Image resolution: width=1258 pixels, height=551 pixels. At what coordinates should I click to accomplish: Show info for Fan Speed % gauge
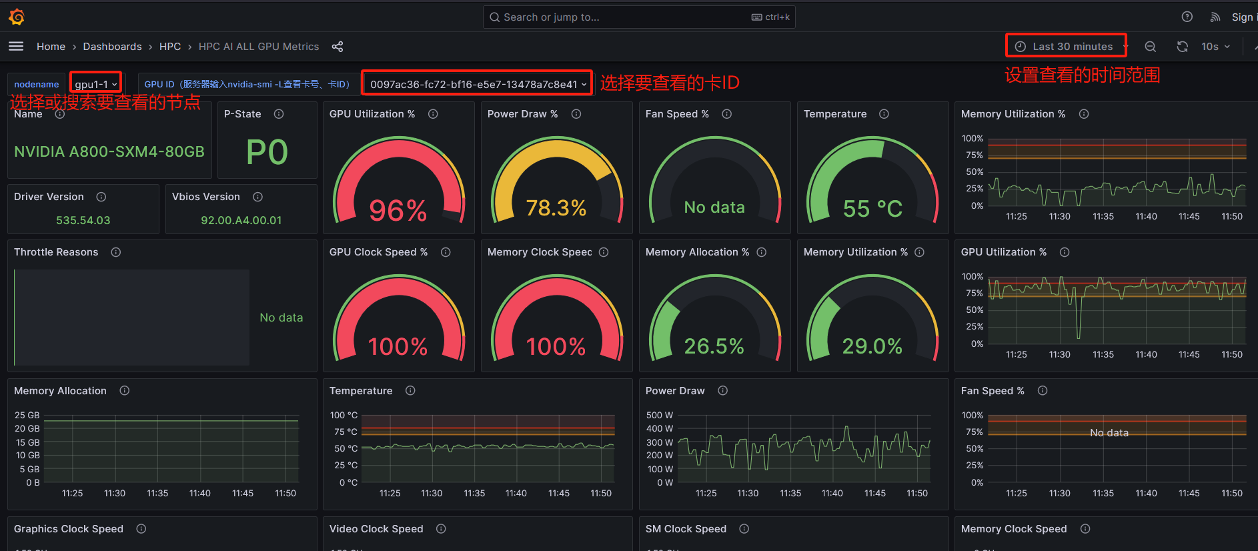727,114
